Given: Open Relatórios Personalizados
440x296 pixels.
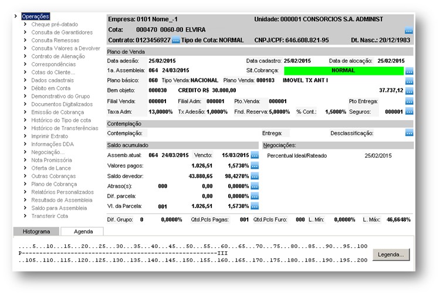Looking at the screenshot, I should pyautogui.click(x=63, y=192).
